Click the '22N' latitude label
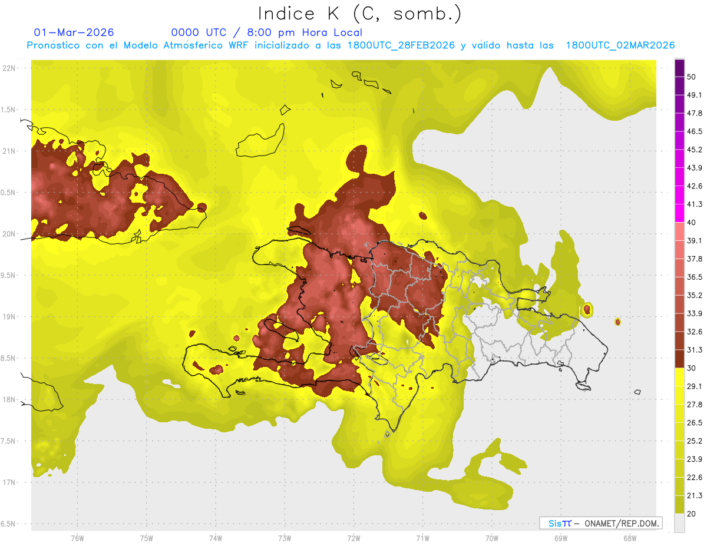Image resolution: width=707 pixels, height=546 pixels. click(9, 68)
